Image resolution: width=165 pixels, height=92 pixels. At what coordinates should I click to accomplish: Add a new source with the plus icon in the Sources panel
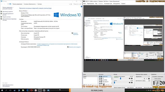(100, 85)
